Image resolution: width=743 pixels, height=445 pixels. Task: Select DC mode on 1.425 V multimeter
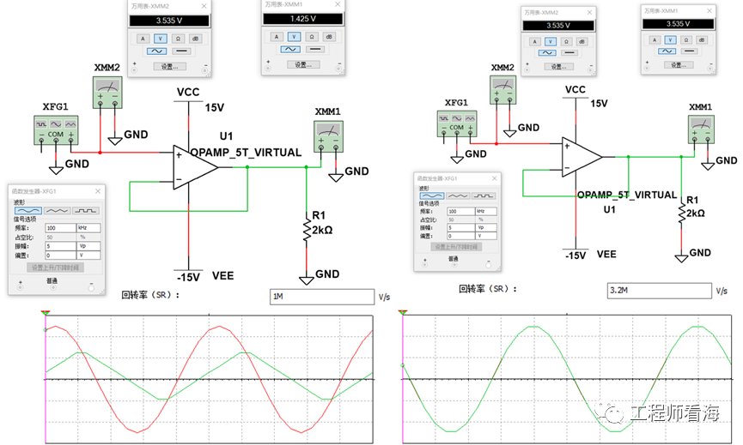(316, 50)
